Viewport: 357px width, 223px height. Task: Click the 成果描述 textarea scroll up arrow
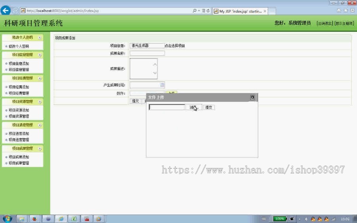(x=155, y=65)
